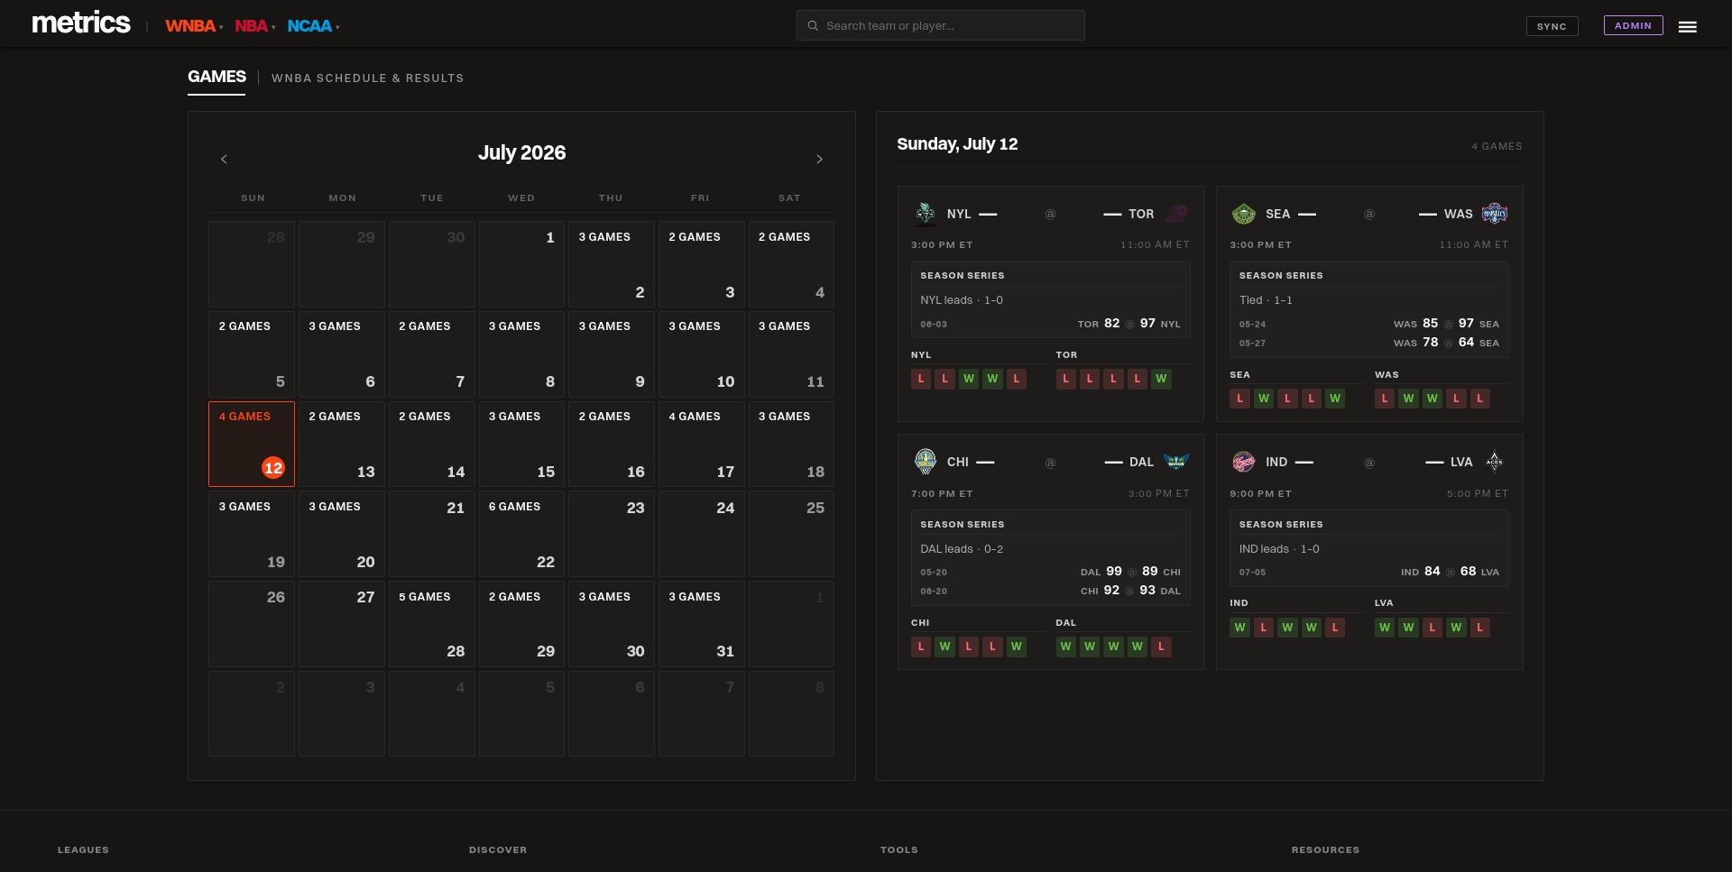Open the NBA league dropdown
The height and width of the screenshot is (872, 1732).
click(x=255, y=26)
